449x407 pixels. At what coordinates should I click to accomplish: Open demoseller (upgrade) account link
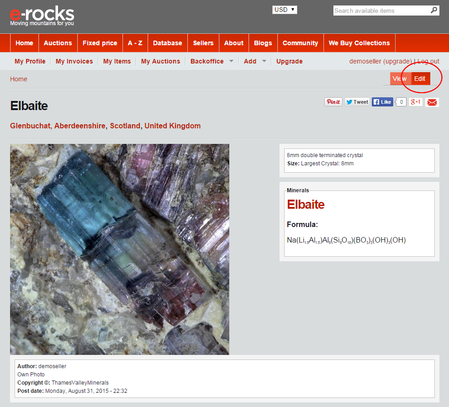point(380,61)
